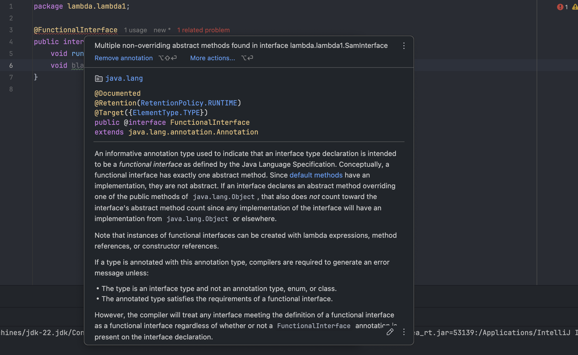Image resolution: width=578 pixels, height=355 pixels.
Task: Click line number 6 in gutter
Action: [x=11, y=65]
